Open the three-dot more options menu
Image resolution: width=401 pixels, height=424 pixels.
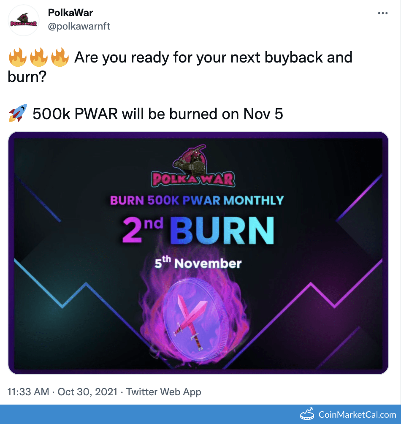tap(382, 14)
